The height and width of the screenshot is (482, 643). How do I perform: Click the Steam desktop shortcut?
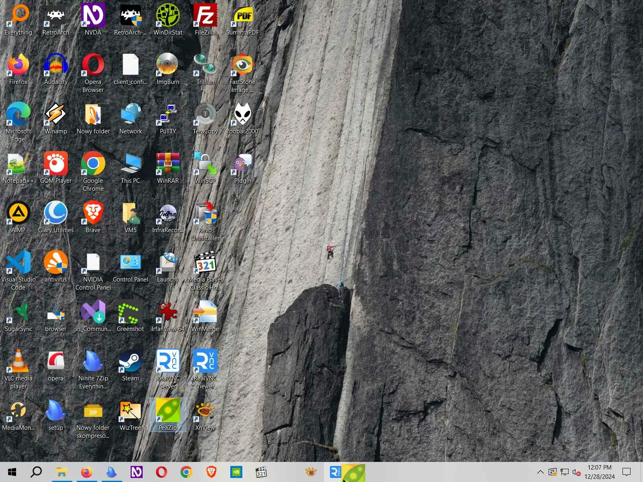point(131,365)
